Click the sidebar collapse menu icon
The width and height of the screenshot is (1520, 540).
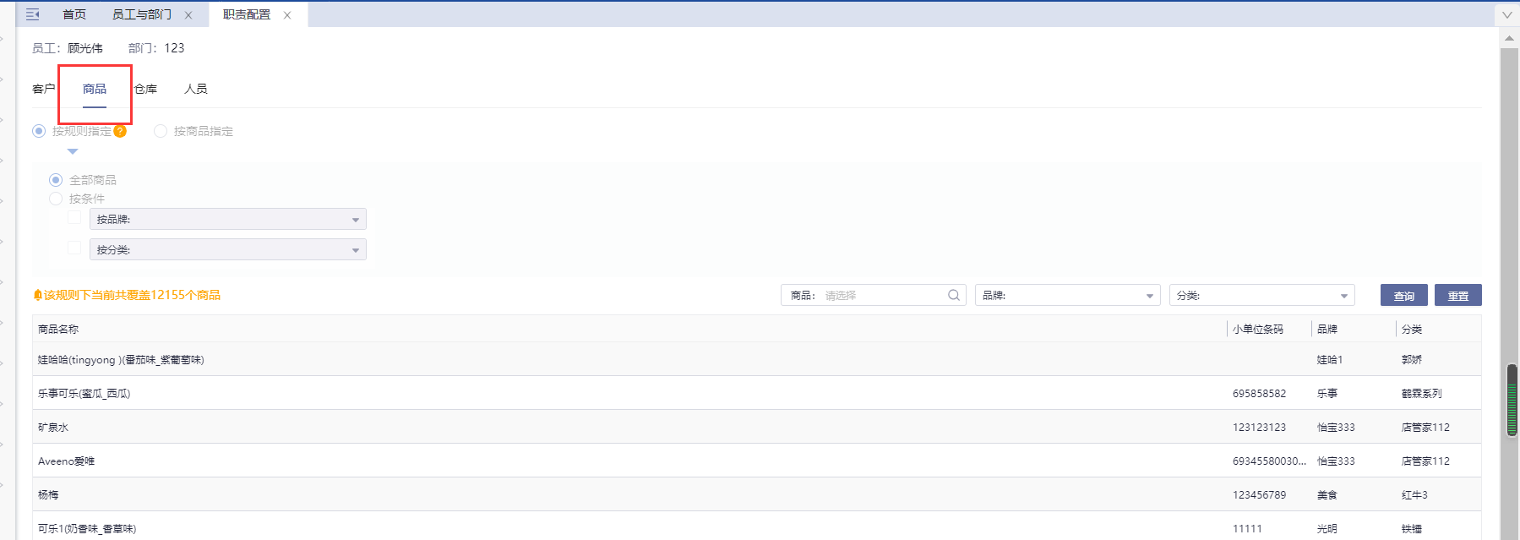click(x=32, y=14)
